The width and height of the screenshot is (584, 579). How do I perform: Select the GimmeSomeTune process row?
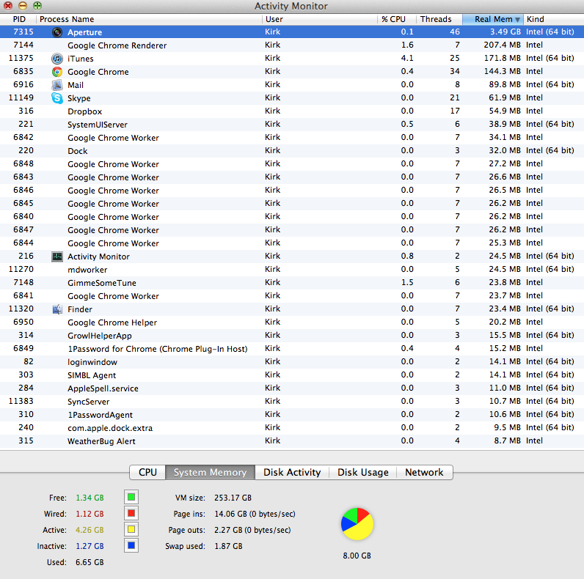[x=292, y=283]
